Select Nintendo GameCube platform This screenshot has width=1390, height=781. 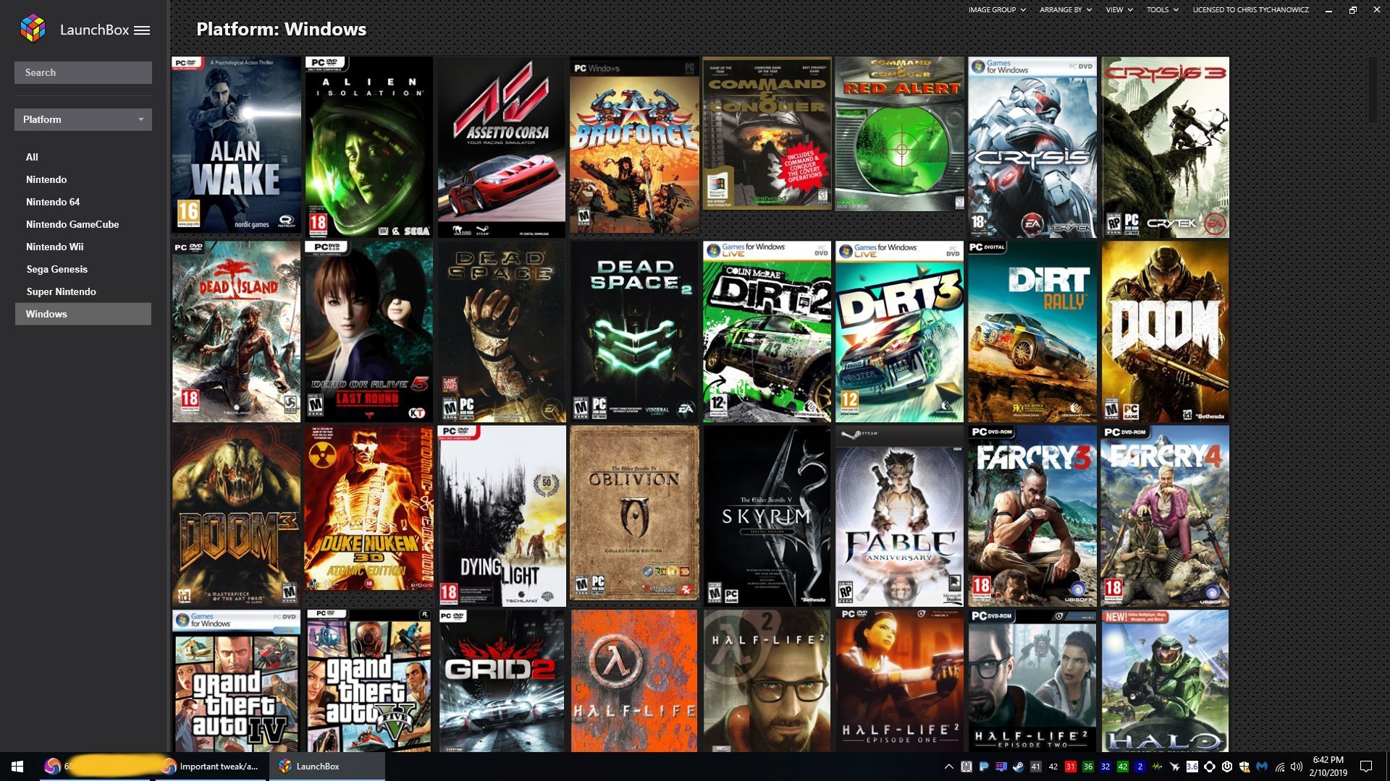tap(72, 224)
